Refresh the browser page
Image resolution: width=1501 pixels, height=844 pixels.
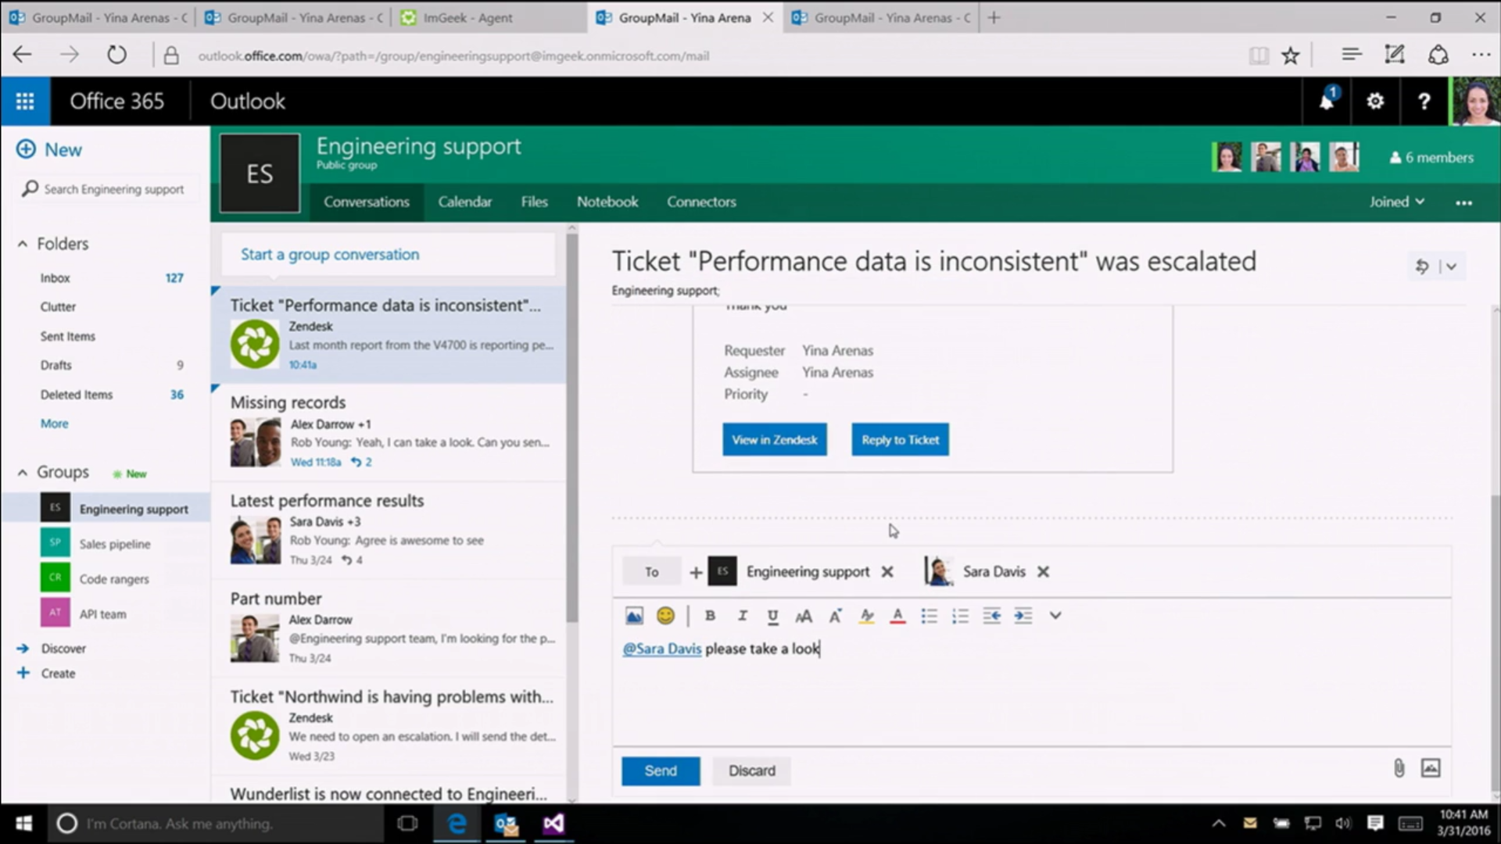[116, 55]
